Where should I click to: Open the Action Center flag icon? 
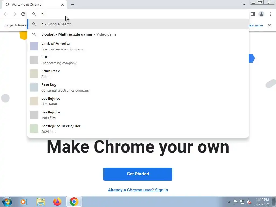236,202
